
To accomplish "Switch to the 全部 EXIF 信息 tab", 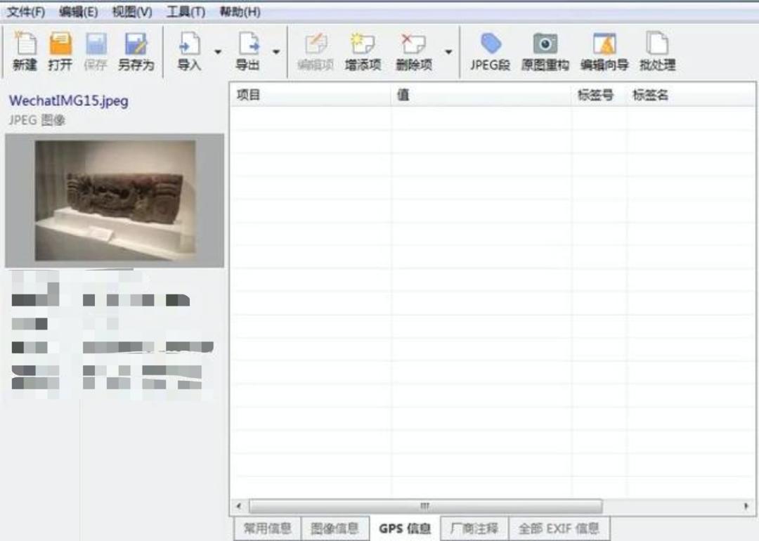I will tap(559, 528).
